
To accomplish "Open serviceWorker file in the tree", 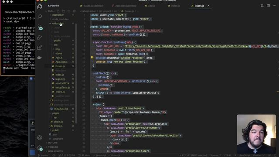I will pyautogui.click(x=63, y=83).
